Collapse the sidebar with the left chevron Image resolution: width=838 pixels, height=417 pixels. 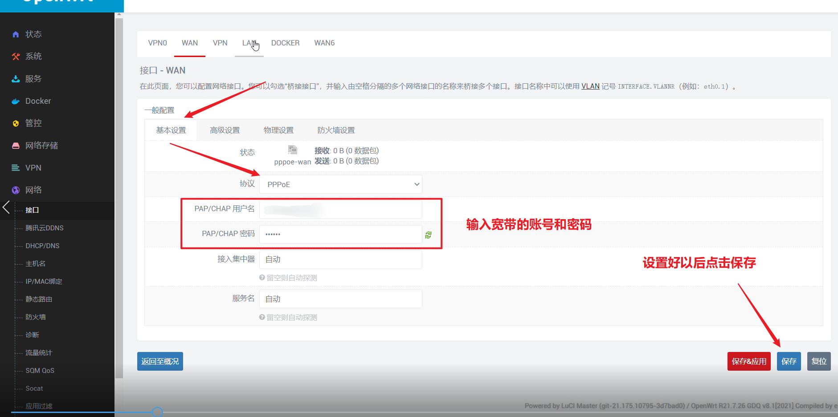[6, 207]
